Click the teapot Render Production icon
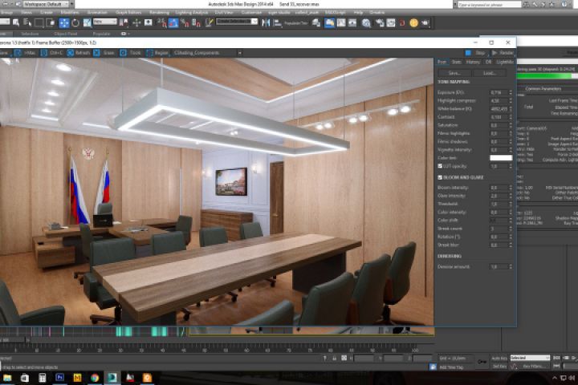The width and height of the screenshot is (578, 385). tap(425, 22)
